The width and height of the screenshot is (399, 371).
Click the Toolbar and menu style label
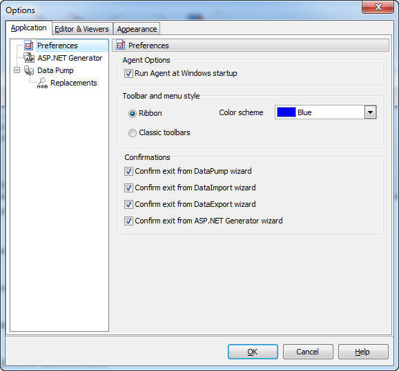pyautogui.click(x=161, y=96)
